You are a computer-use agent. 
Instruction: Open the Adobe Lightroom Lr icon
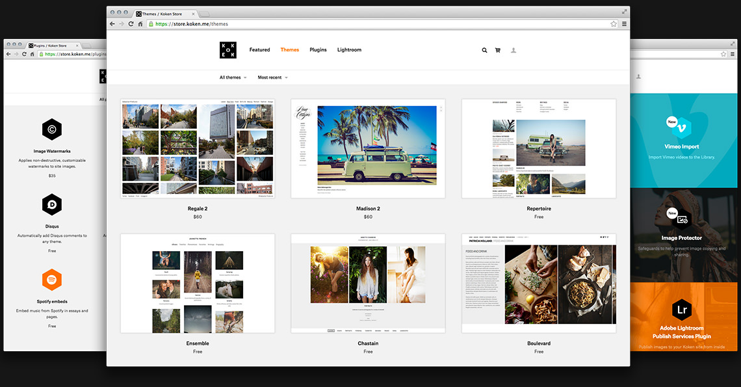pyautogui.click(x=681, y=310)
